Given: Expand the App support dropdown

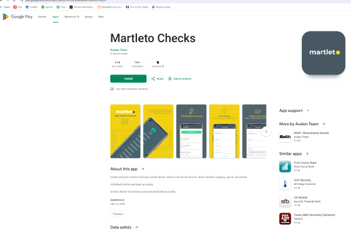Looking at the screenshot, I should click(x=308, y=111).
